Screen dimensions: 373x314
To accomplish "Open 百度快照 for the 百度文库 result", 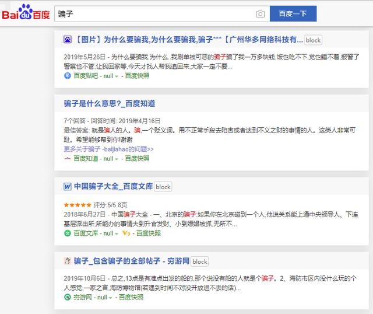I will click(x=149, y=233).
